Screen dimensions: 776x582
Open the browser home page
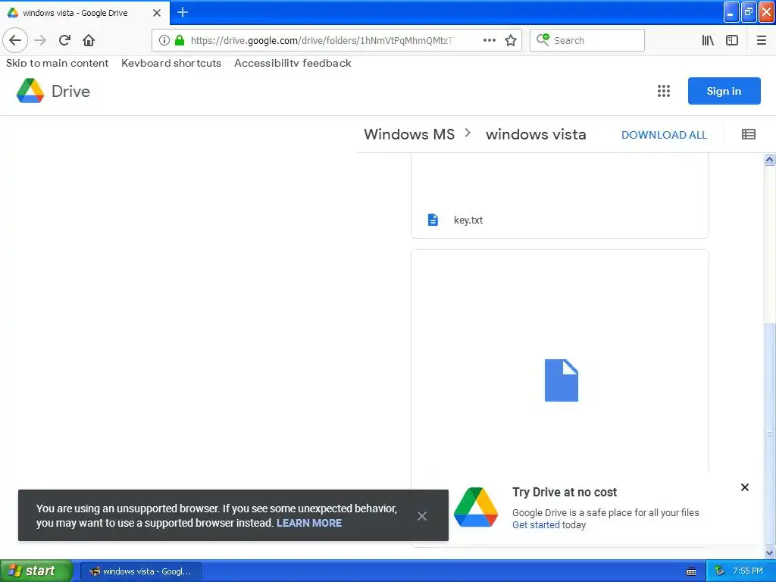click(89, 40)
